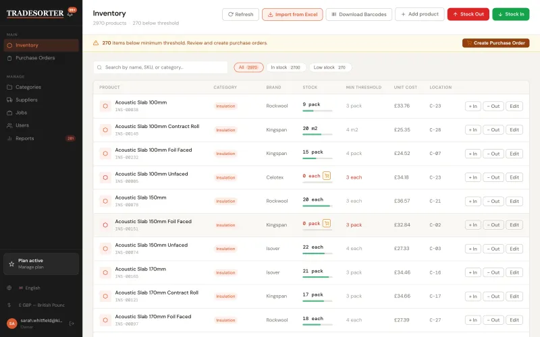
Task: Click the PRODUCT column header
Action: tap(109, 88)
